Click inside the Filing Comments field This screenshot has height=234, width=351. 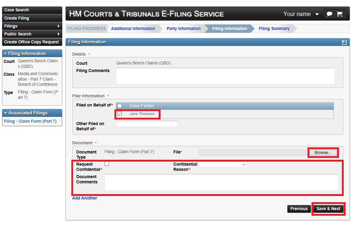(225, 76)
